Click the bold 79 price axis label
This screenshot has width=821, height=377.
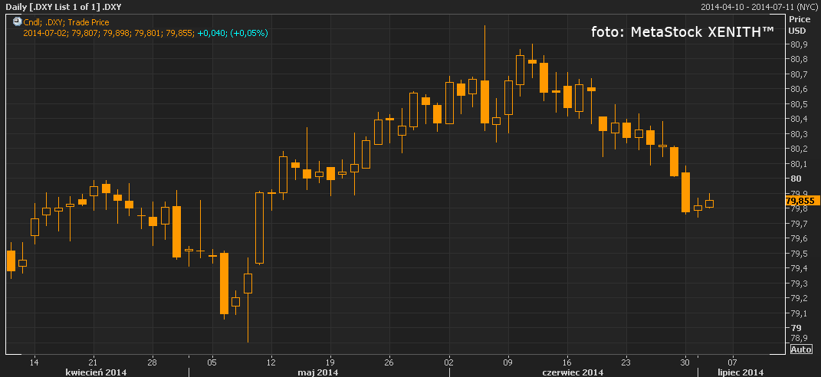(x=795, y=328)
